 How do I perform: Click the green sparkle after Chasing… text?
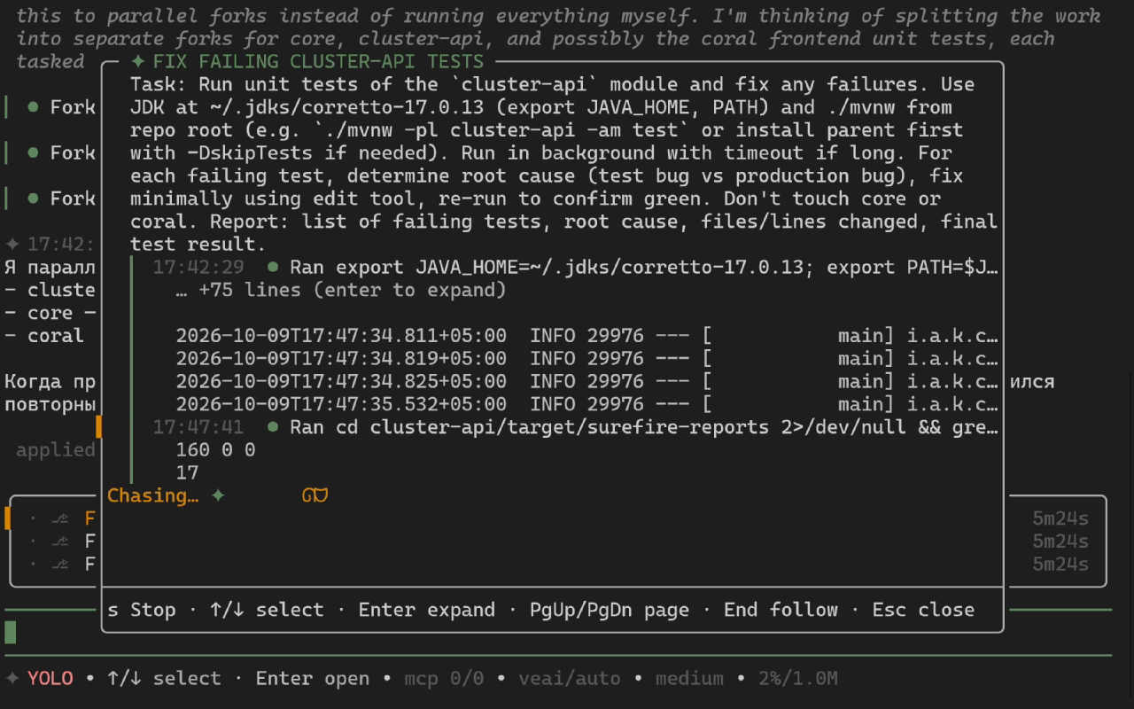pos(218,495)
